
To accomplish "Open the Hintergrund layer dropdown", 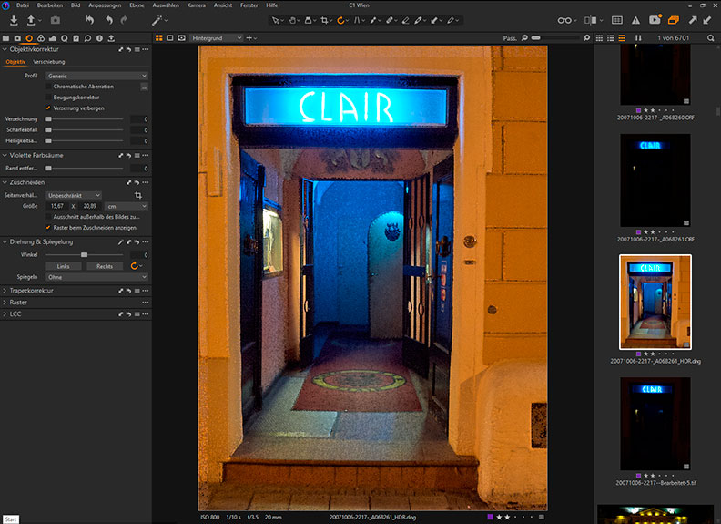I will (x=217, y=38).
